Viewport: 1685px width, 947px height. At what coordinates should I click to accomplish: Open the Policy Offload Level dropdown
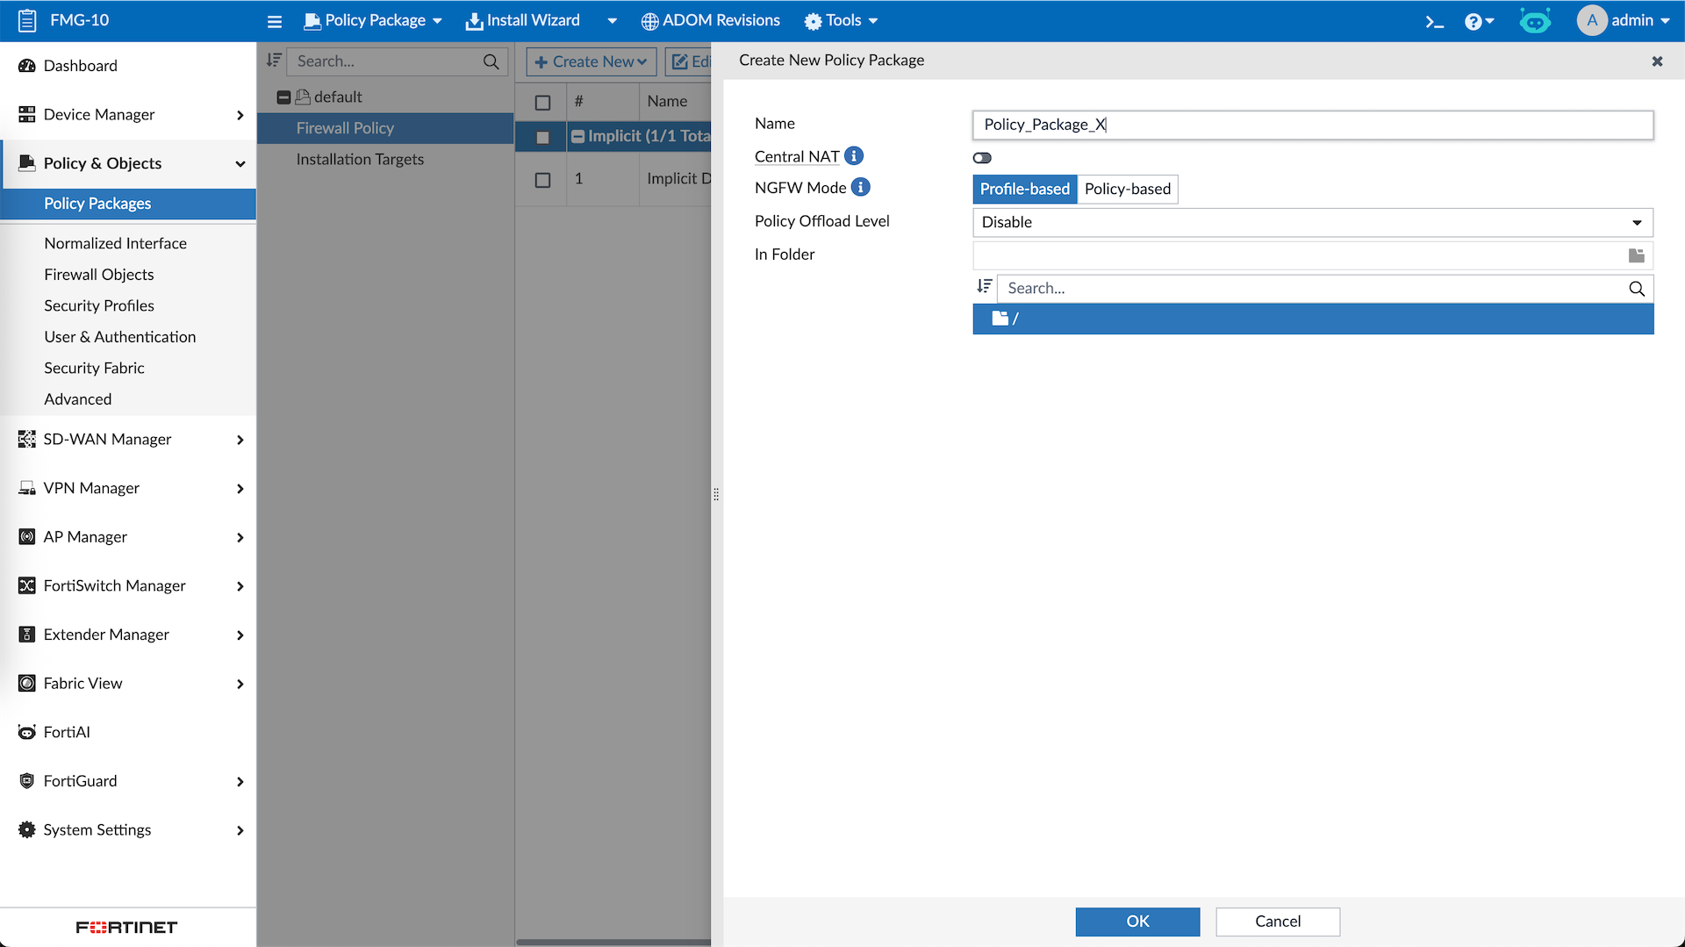point(1312,222)
